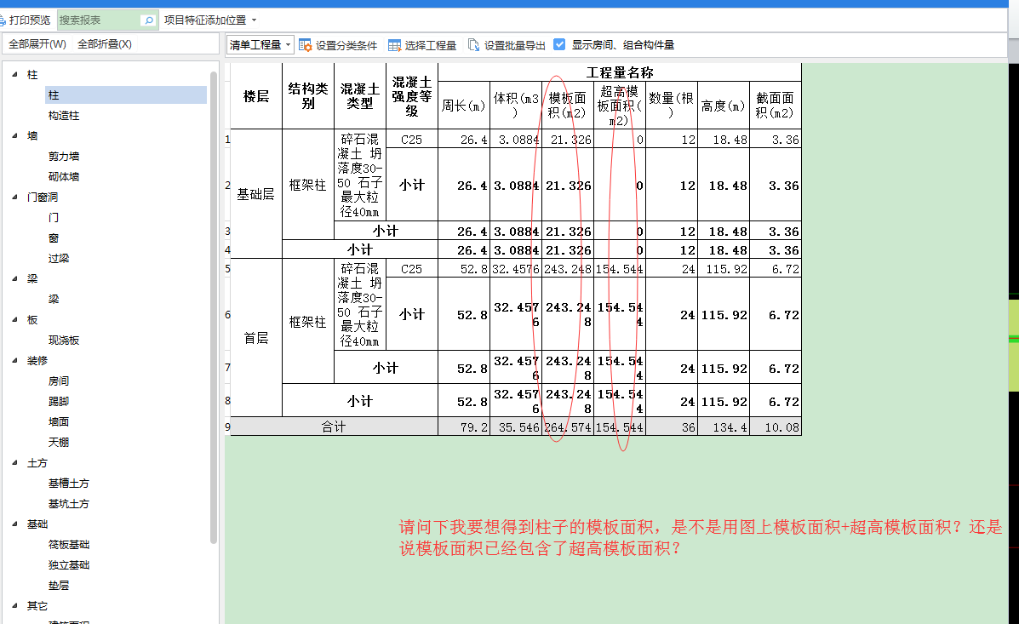1019x624 pixels.
Task: Click the 设置分类条件 icon
Action: [305, 45]
